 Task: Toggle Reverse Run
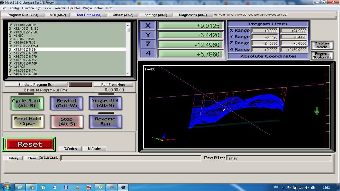click(x=105, y=121)
